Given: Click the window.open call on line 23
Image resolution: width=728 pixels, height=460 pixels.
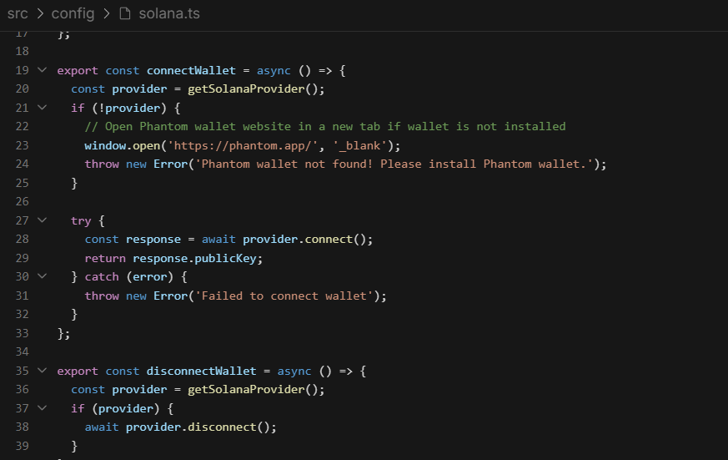Looking at the screenshot, I should 122,146.
